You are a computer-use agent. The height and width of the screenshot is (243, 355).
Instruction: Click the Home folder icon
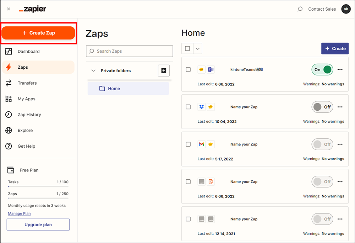pos(102,89)
